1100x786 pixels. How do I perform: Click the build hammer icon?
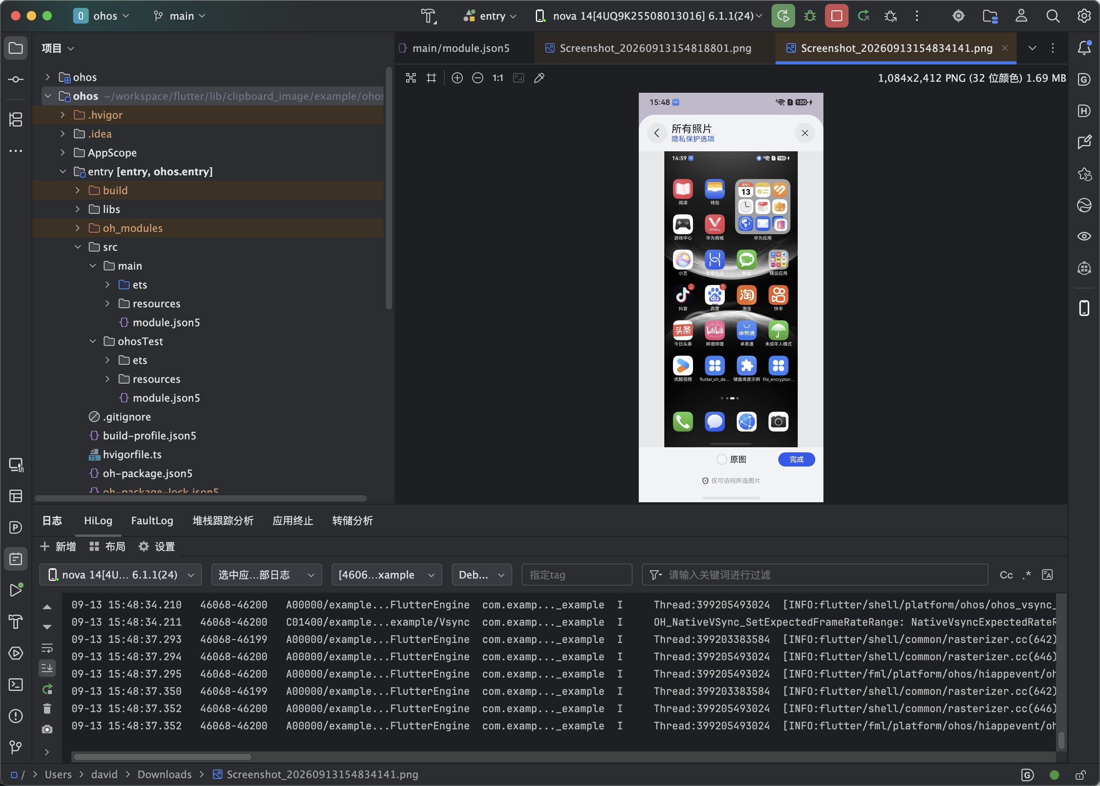429,16
